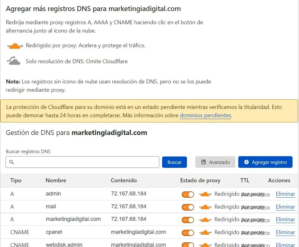299x247 pixels.
Task: Focus the Buscar registros DNS search field
Action: [x=82, y=162]
